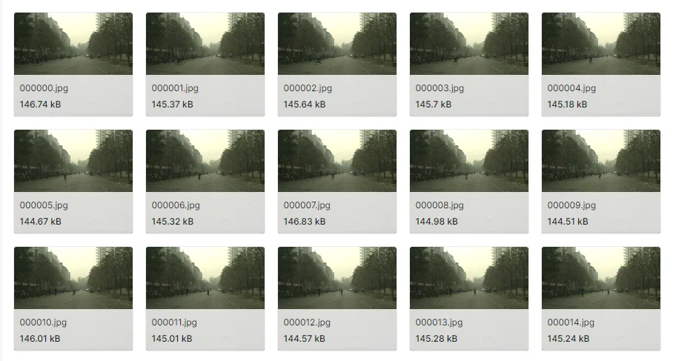Click the 000004.jpg file name text

[x=571, y=88]
